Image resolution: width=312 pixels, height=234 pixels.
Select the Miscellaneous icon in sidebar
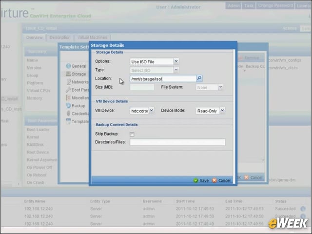(x=68, y=97)
